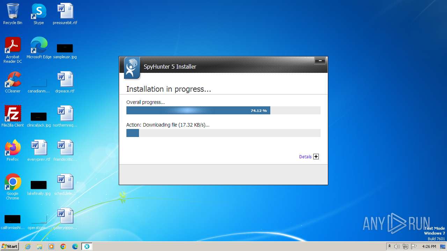The width and height of the screenshot is (447, 251).
Task: Click the taskbar clock showing 4:26 PM
Action: (429, 246)
